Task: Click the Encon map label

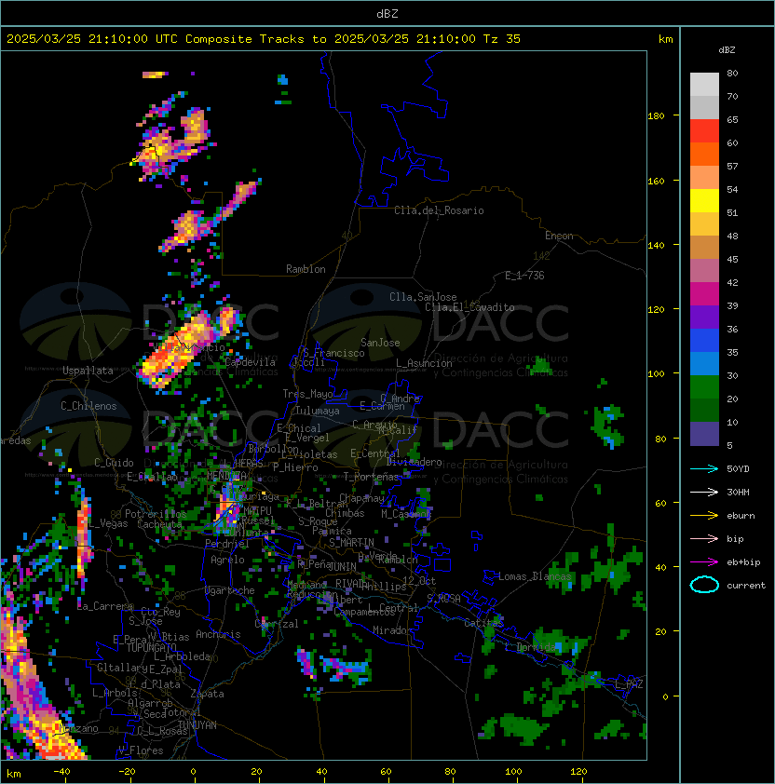Action: (559, 236)
